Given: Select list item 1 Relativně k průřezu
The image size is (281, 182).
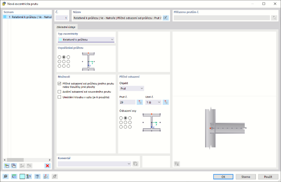Looking at the screenshot, I should [27, 17].
